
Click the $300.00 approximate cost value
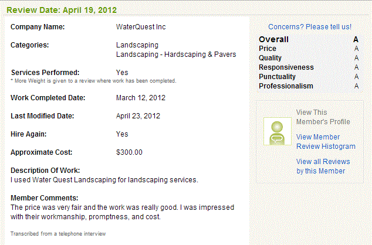[129, 152]
